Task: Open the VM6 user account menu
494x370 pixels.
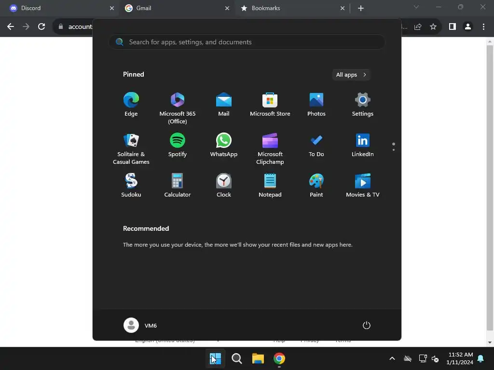Action: pos(140,325)
